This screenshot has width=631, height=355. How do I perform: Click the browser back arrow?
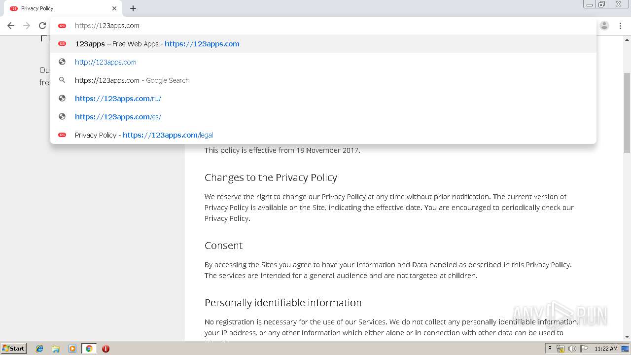coord(11,26)
